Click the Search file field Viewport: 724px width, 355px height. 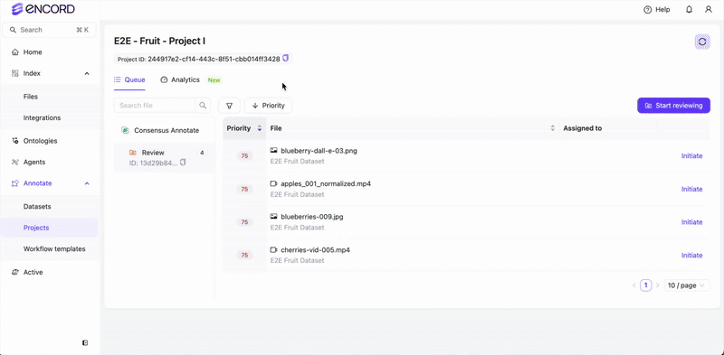coord(155,106)
